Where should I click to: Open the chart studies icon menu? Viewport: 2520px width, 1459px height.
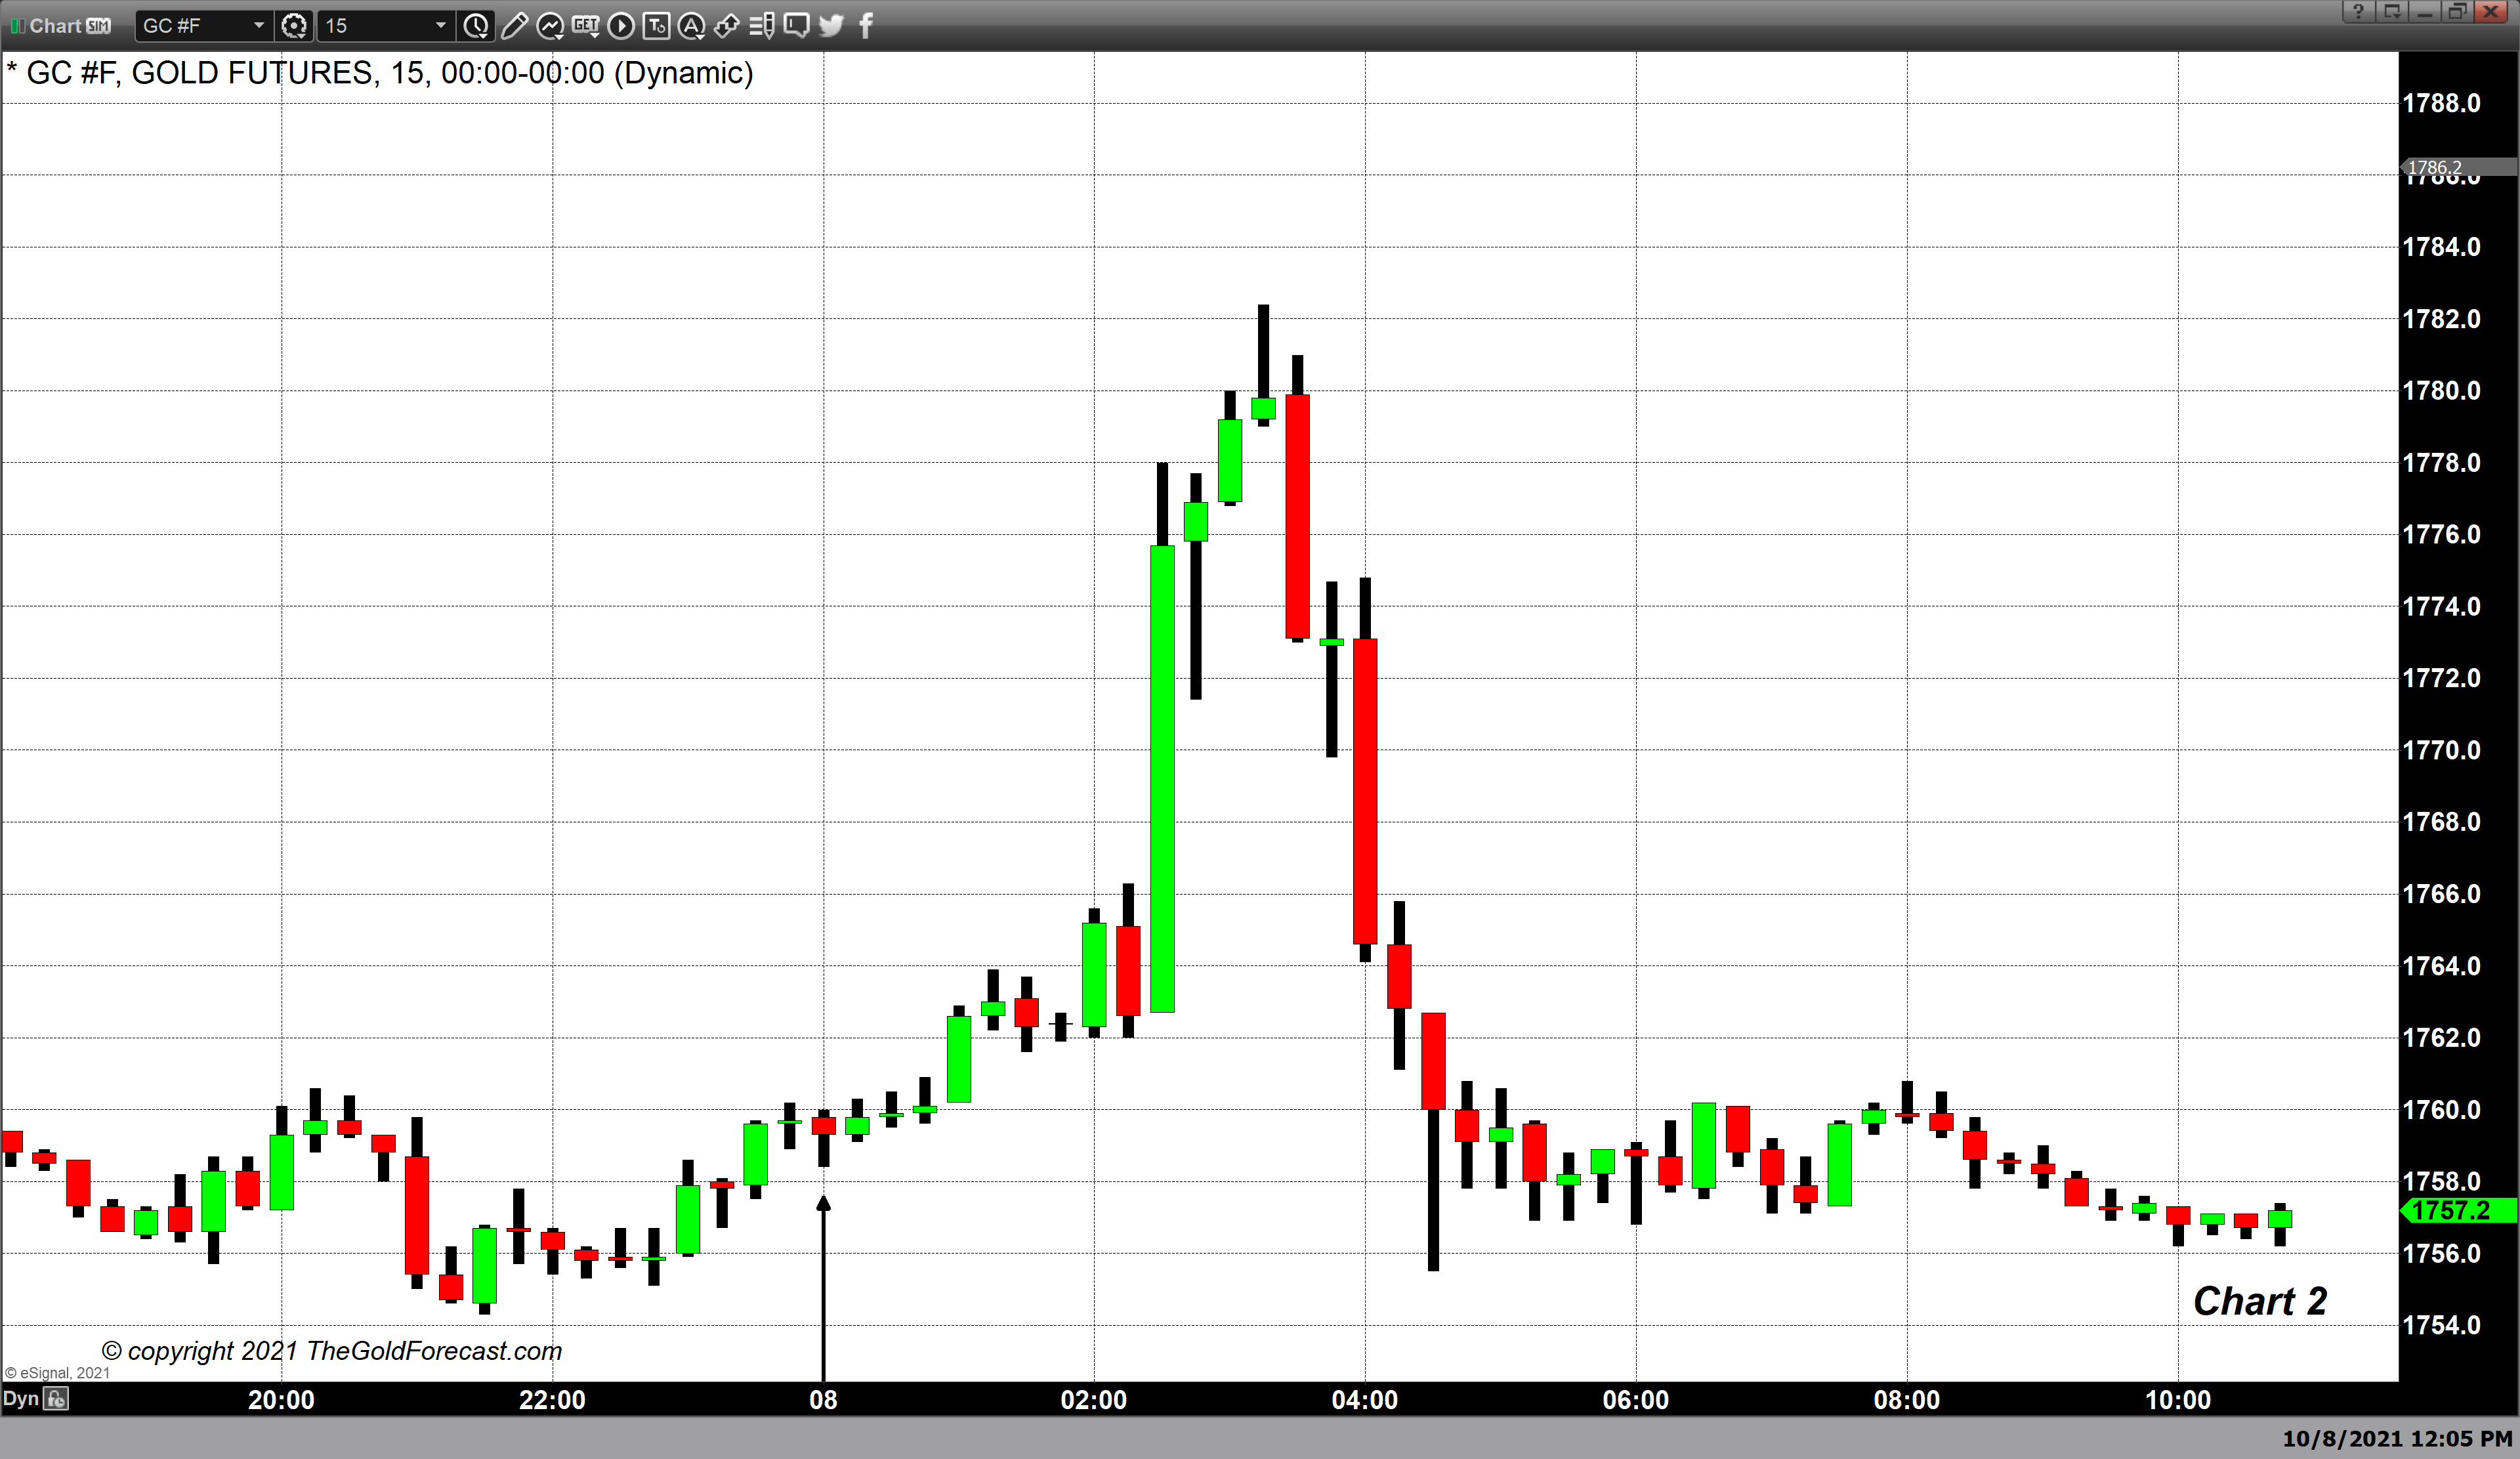(550, 26)
